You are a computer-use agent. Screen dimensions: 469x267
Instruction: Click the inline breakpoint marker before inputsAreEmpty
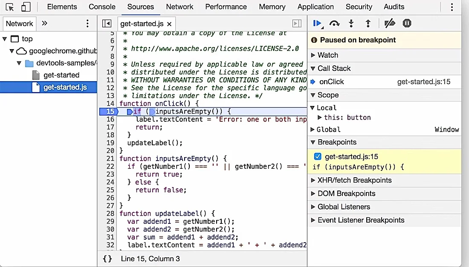click(x=152, y=112)
